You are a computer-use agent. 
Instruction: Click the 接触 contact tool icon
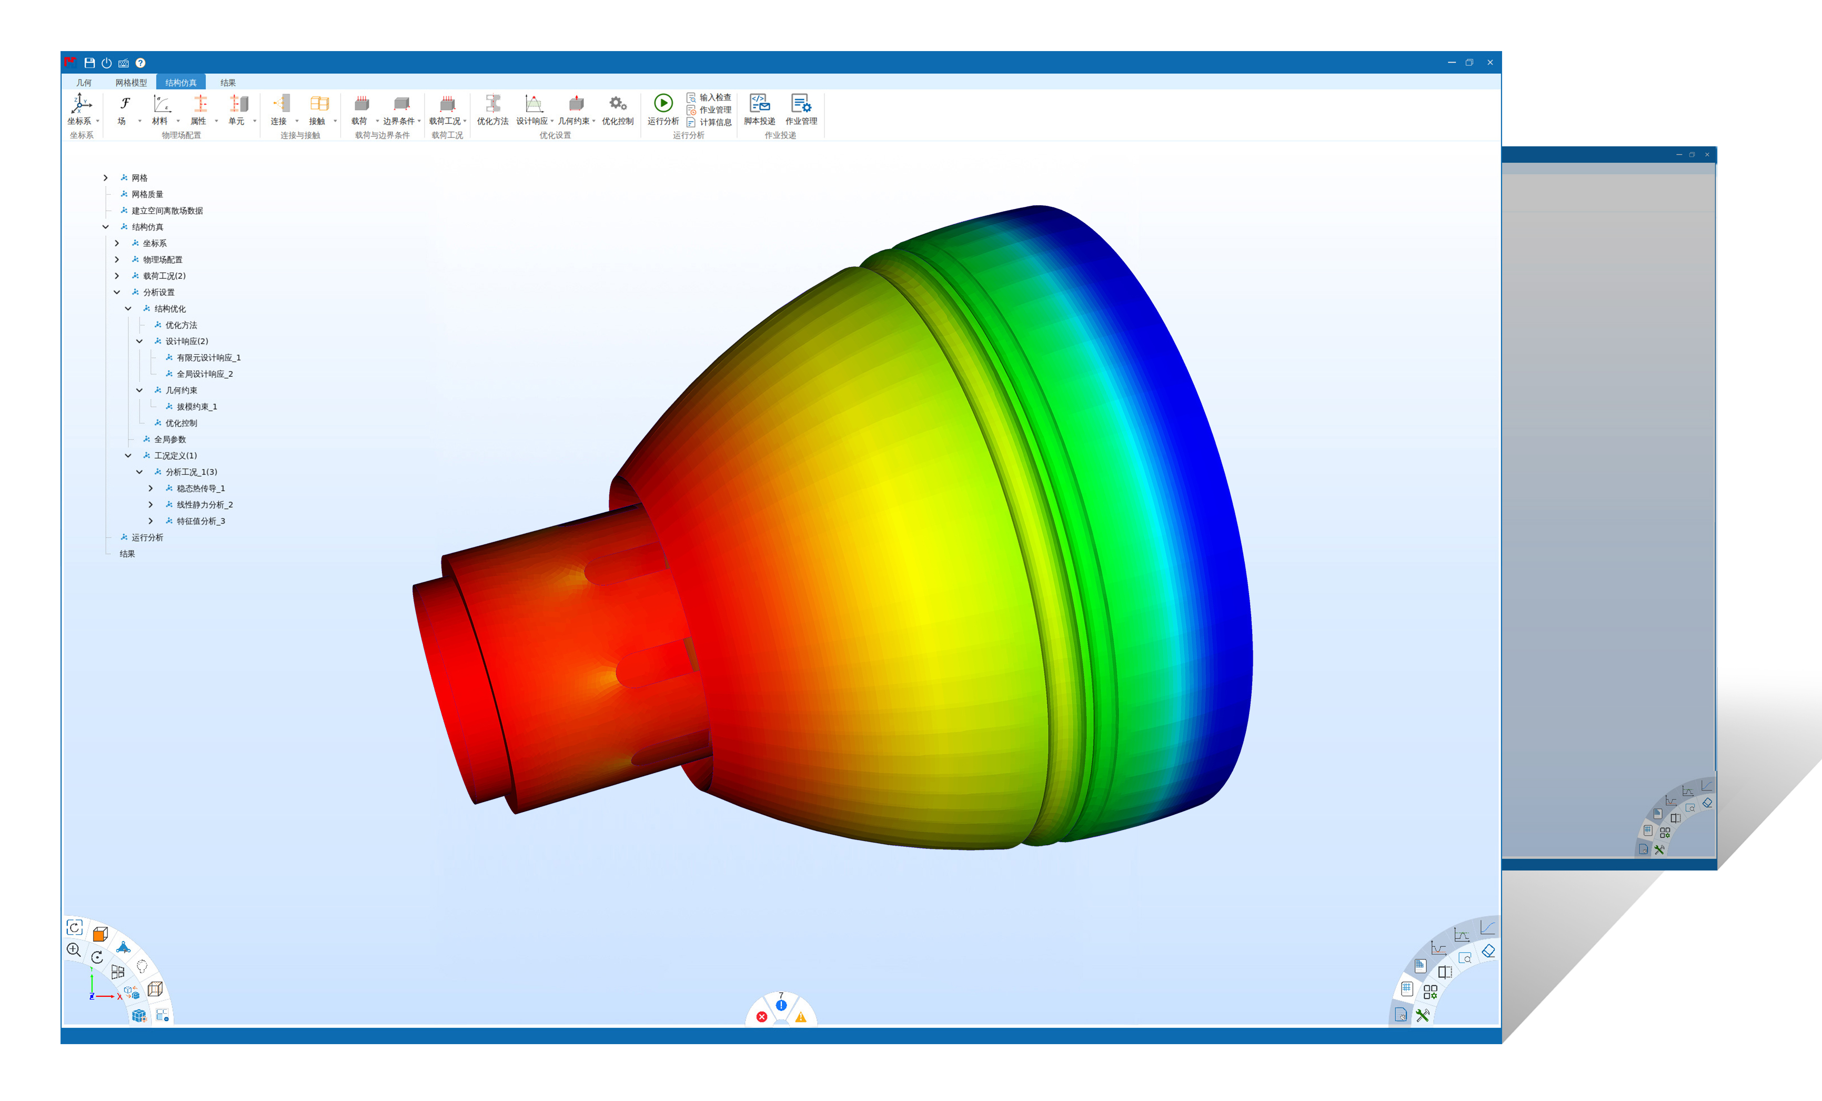point(319,104)
